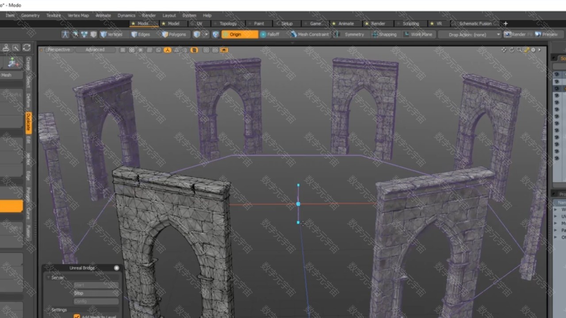Open the Falloff tool
566x318 pixels.
(x=270, y=34)
